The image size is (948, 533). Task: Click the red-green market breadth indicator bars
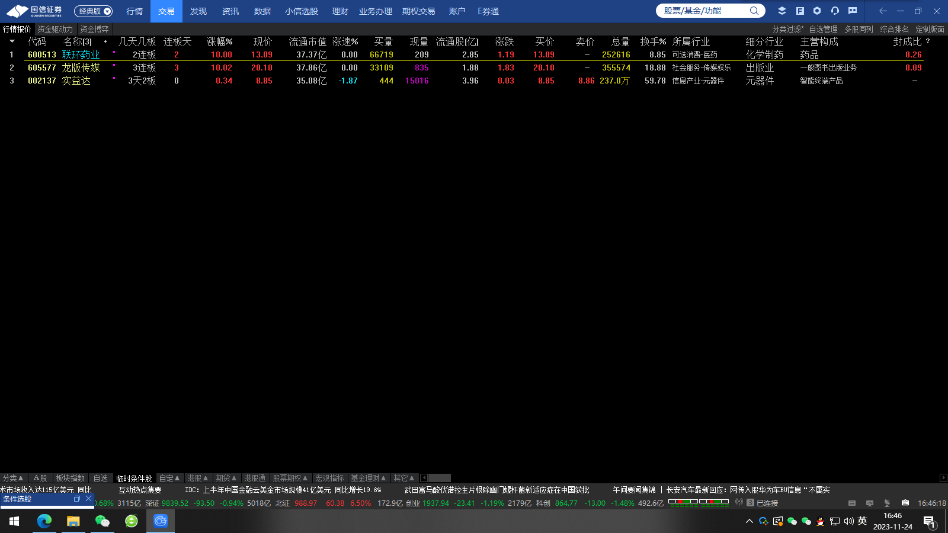[699, 502]
